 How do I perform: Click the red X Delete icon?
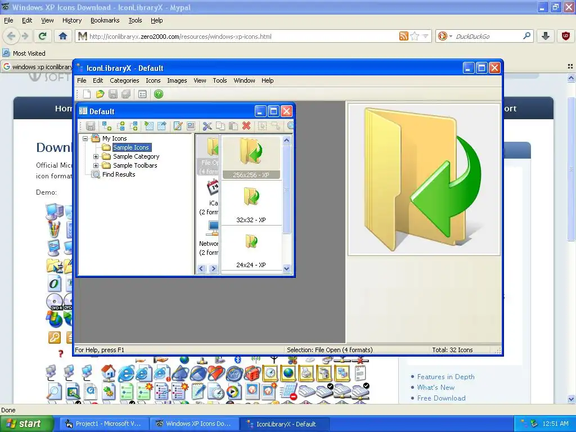pos(246,125)
